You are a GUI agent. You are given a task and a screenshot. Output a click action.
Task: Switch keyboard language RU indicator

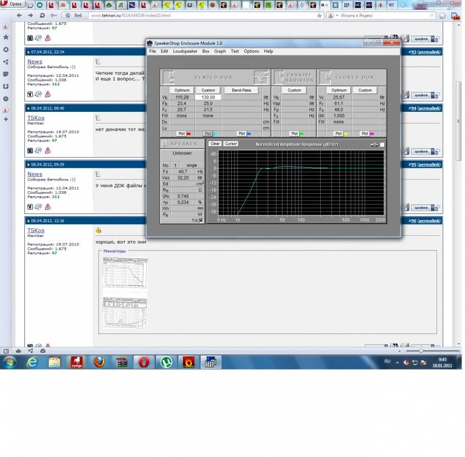tap(387, 361)
